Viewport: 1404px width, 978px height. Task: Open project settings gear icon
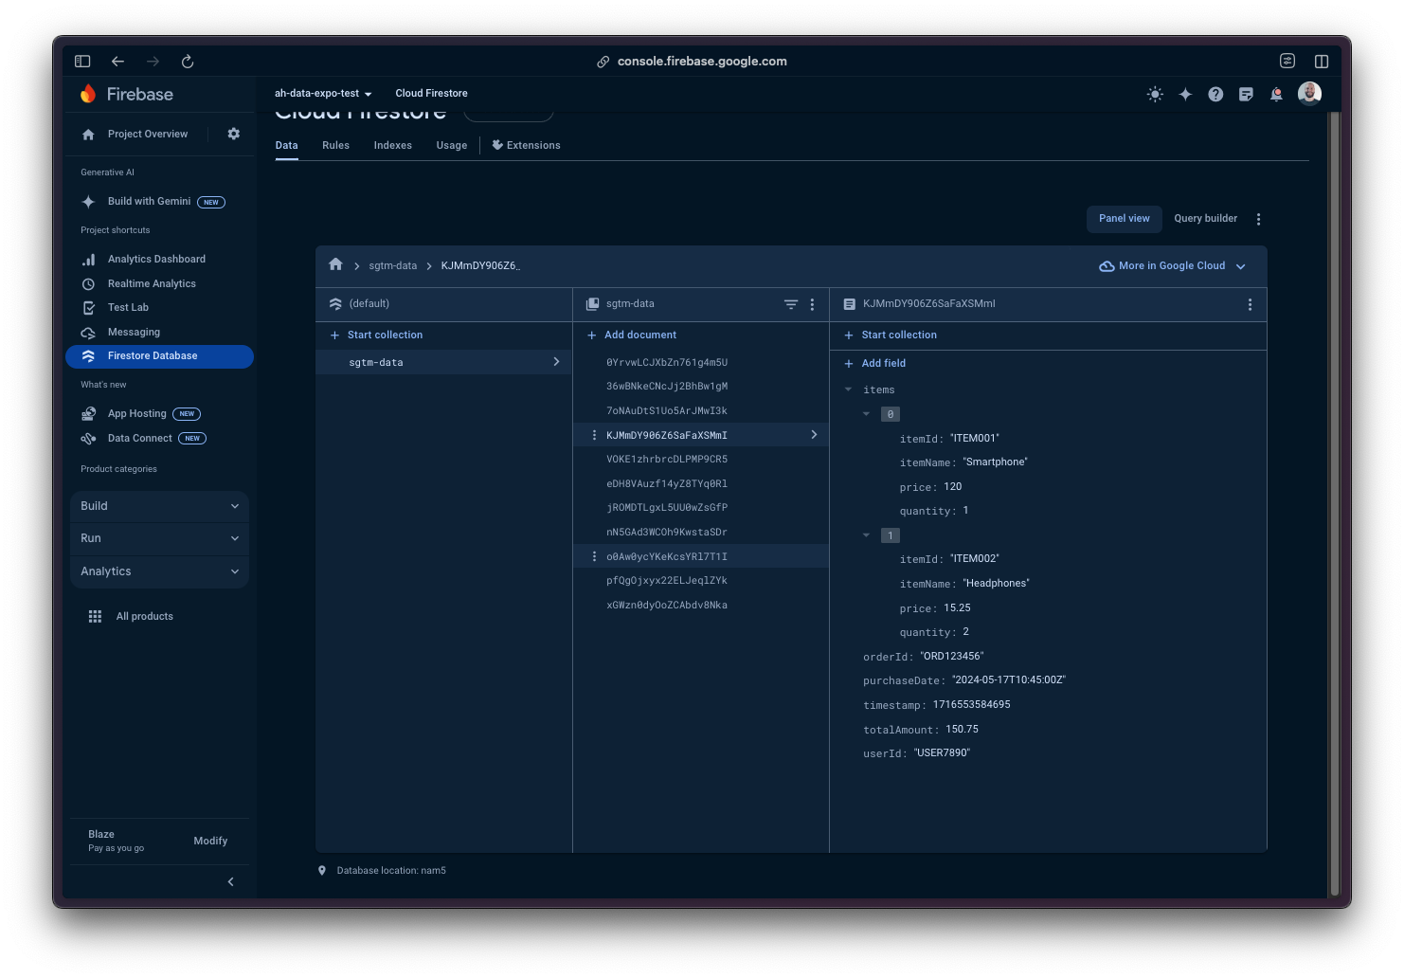coord(234,134)
